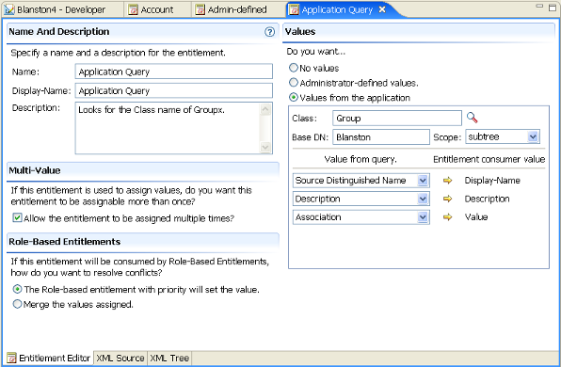
Task: Click the Blanston4 Developer tab icon
Action: (9, 9)
